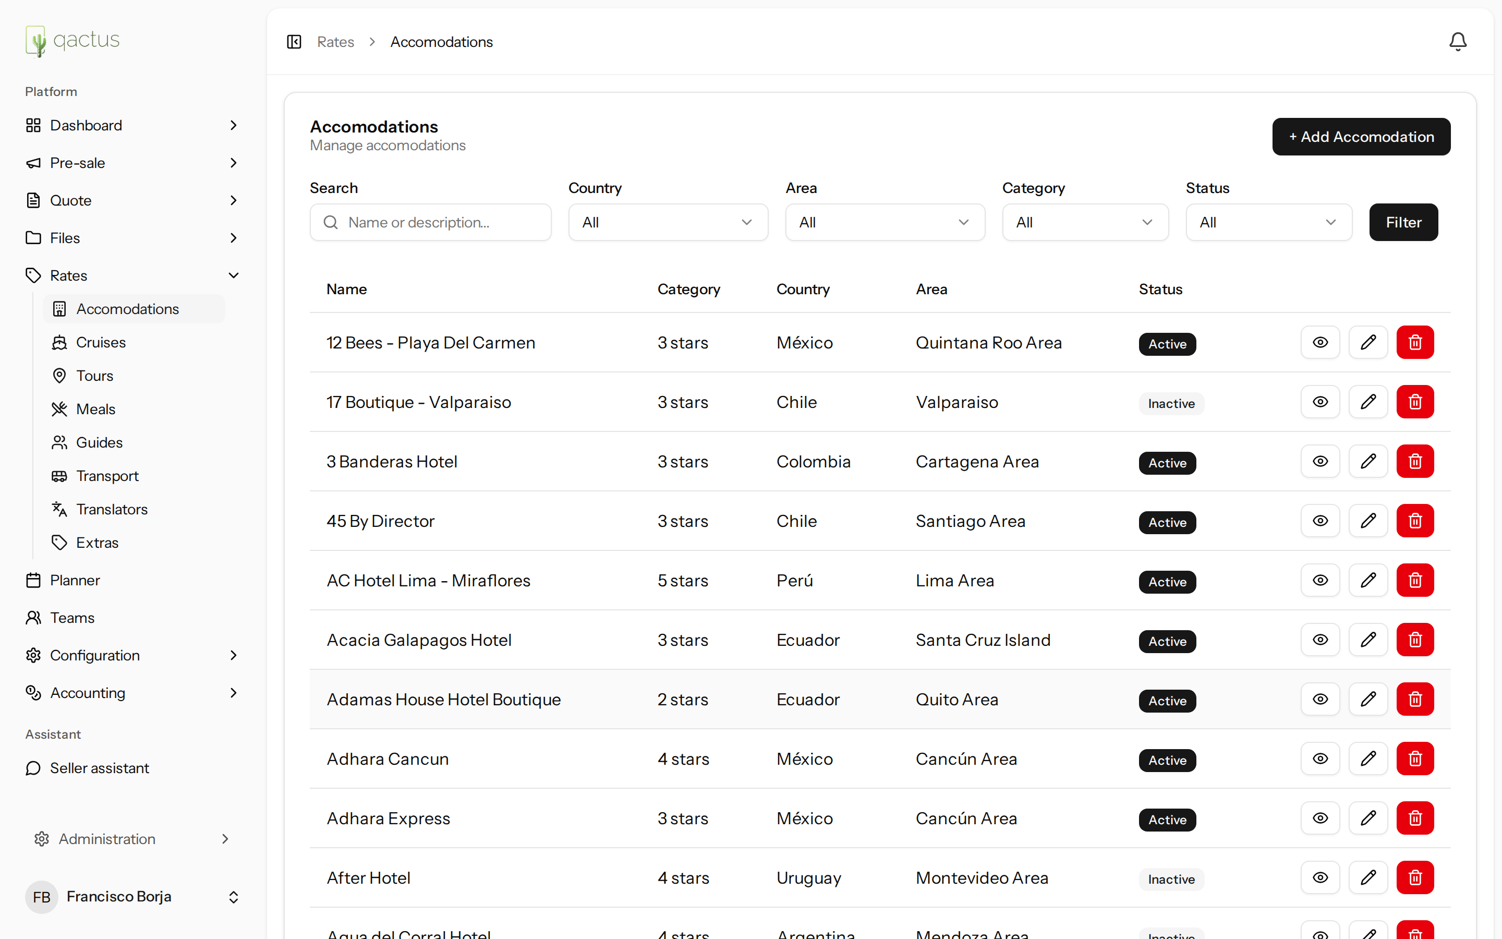Viewport: 1502px width, 939px height.
Task: View 12 Bees - Playa Del Carmen details
Action: coord(1320,342)
